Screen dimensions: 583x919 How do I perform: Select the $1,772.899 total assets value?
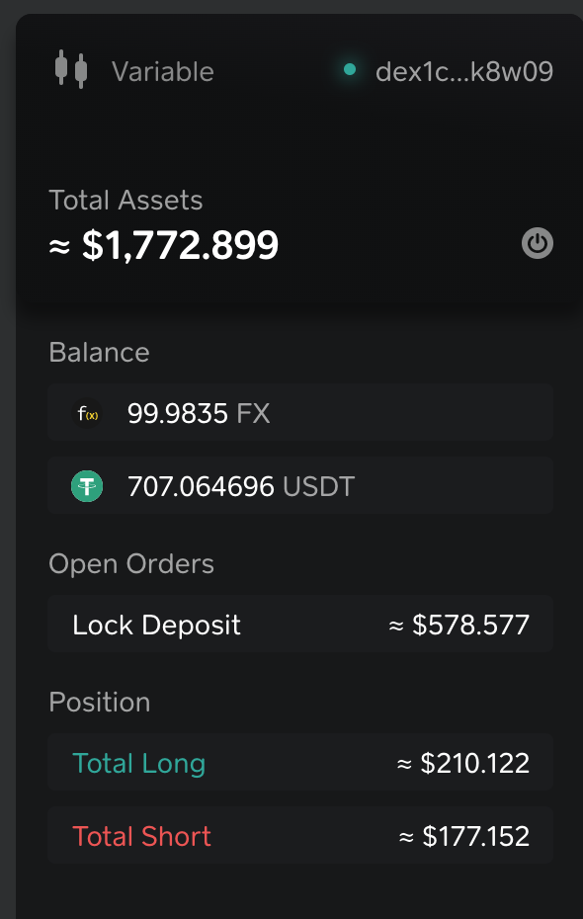click(x=181, y=245)
